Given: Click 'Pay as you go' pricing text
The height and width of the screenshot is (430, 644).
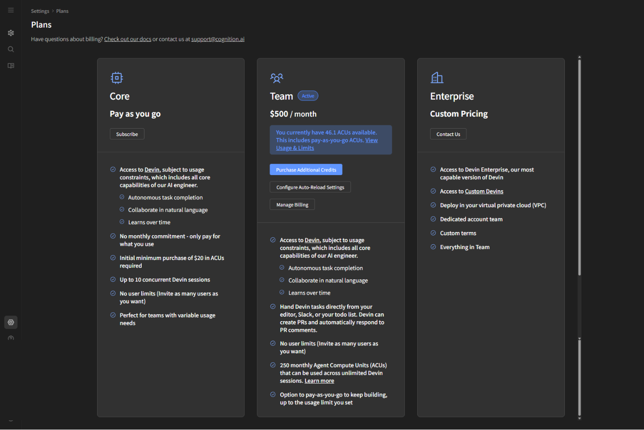Looking at the screenshot, I should (135, 114).
